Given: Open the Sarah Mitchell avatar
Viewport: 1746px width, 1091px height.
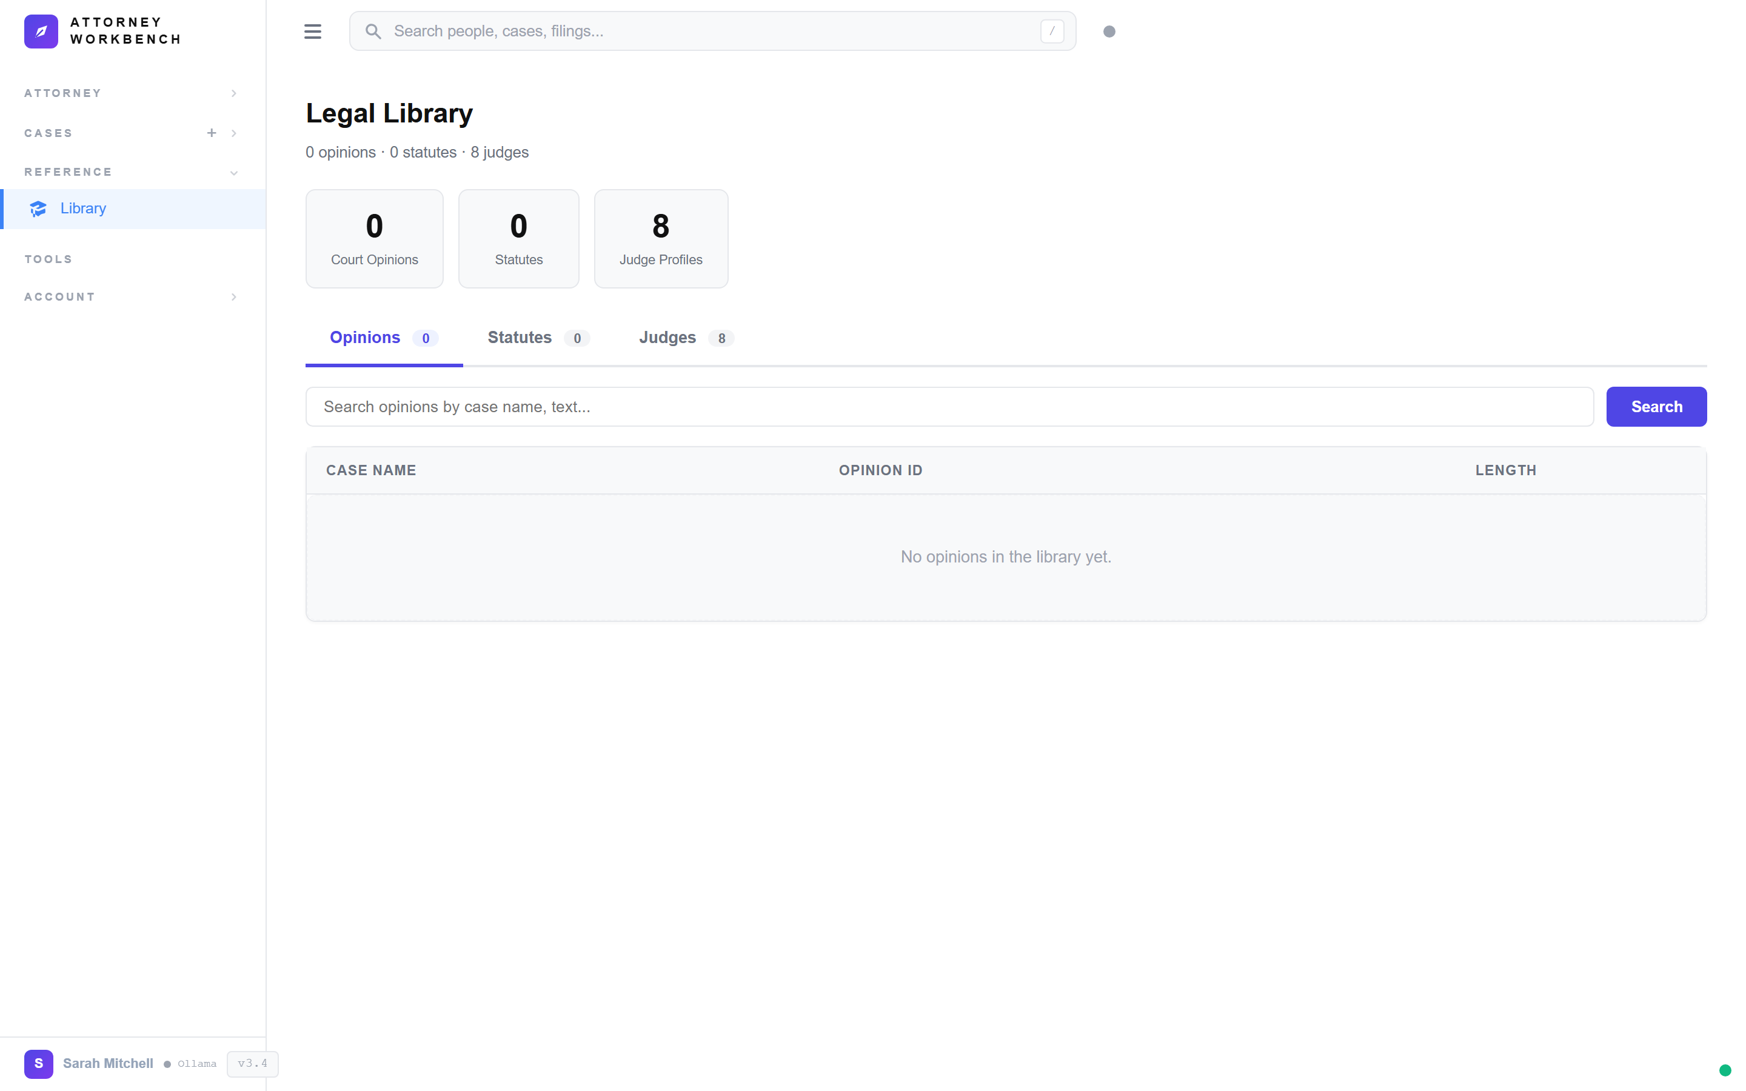Looking at the screenshot, I should click(38, 1064).
